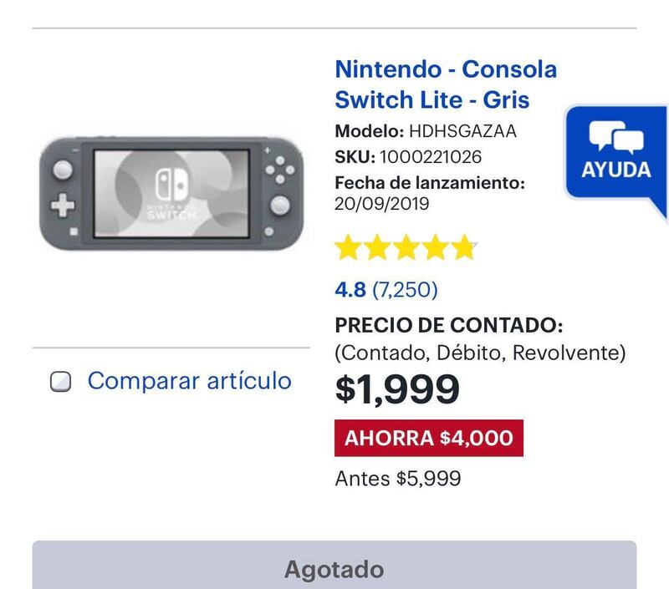669x589 pixels.
Task: Open the gray Switch Lite product thumbnail
Action: [171, 194]
